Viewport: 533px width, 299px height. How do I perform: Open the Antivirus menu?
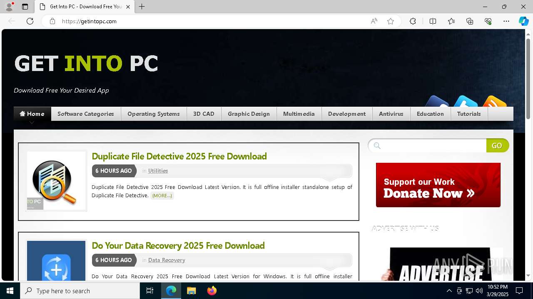[391, 114]
